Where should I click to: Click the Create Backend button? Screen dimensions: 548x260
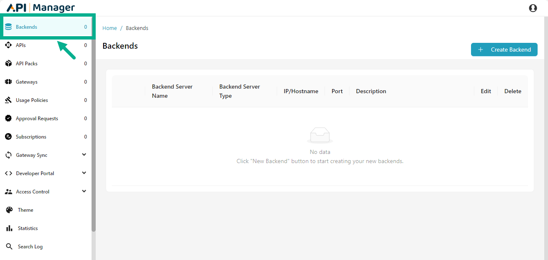504,49
